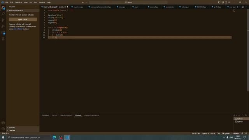Click the errors and warnings status indicator

point(5,133)
